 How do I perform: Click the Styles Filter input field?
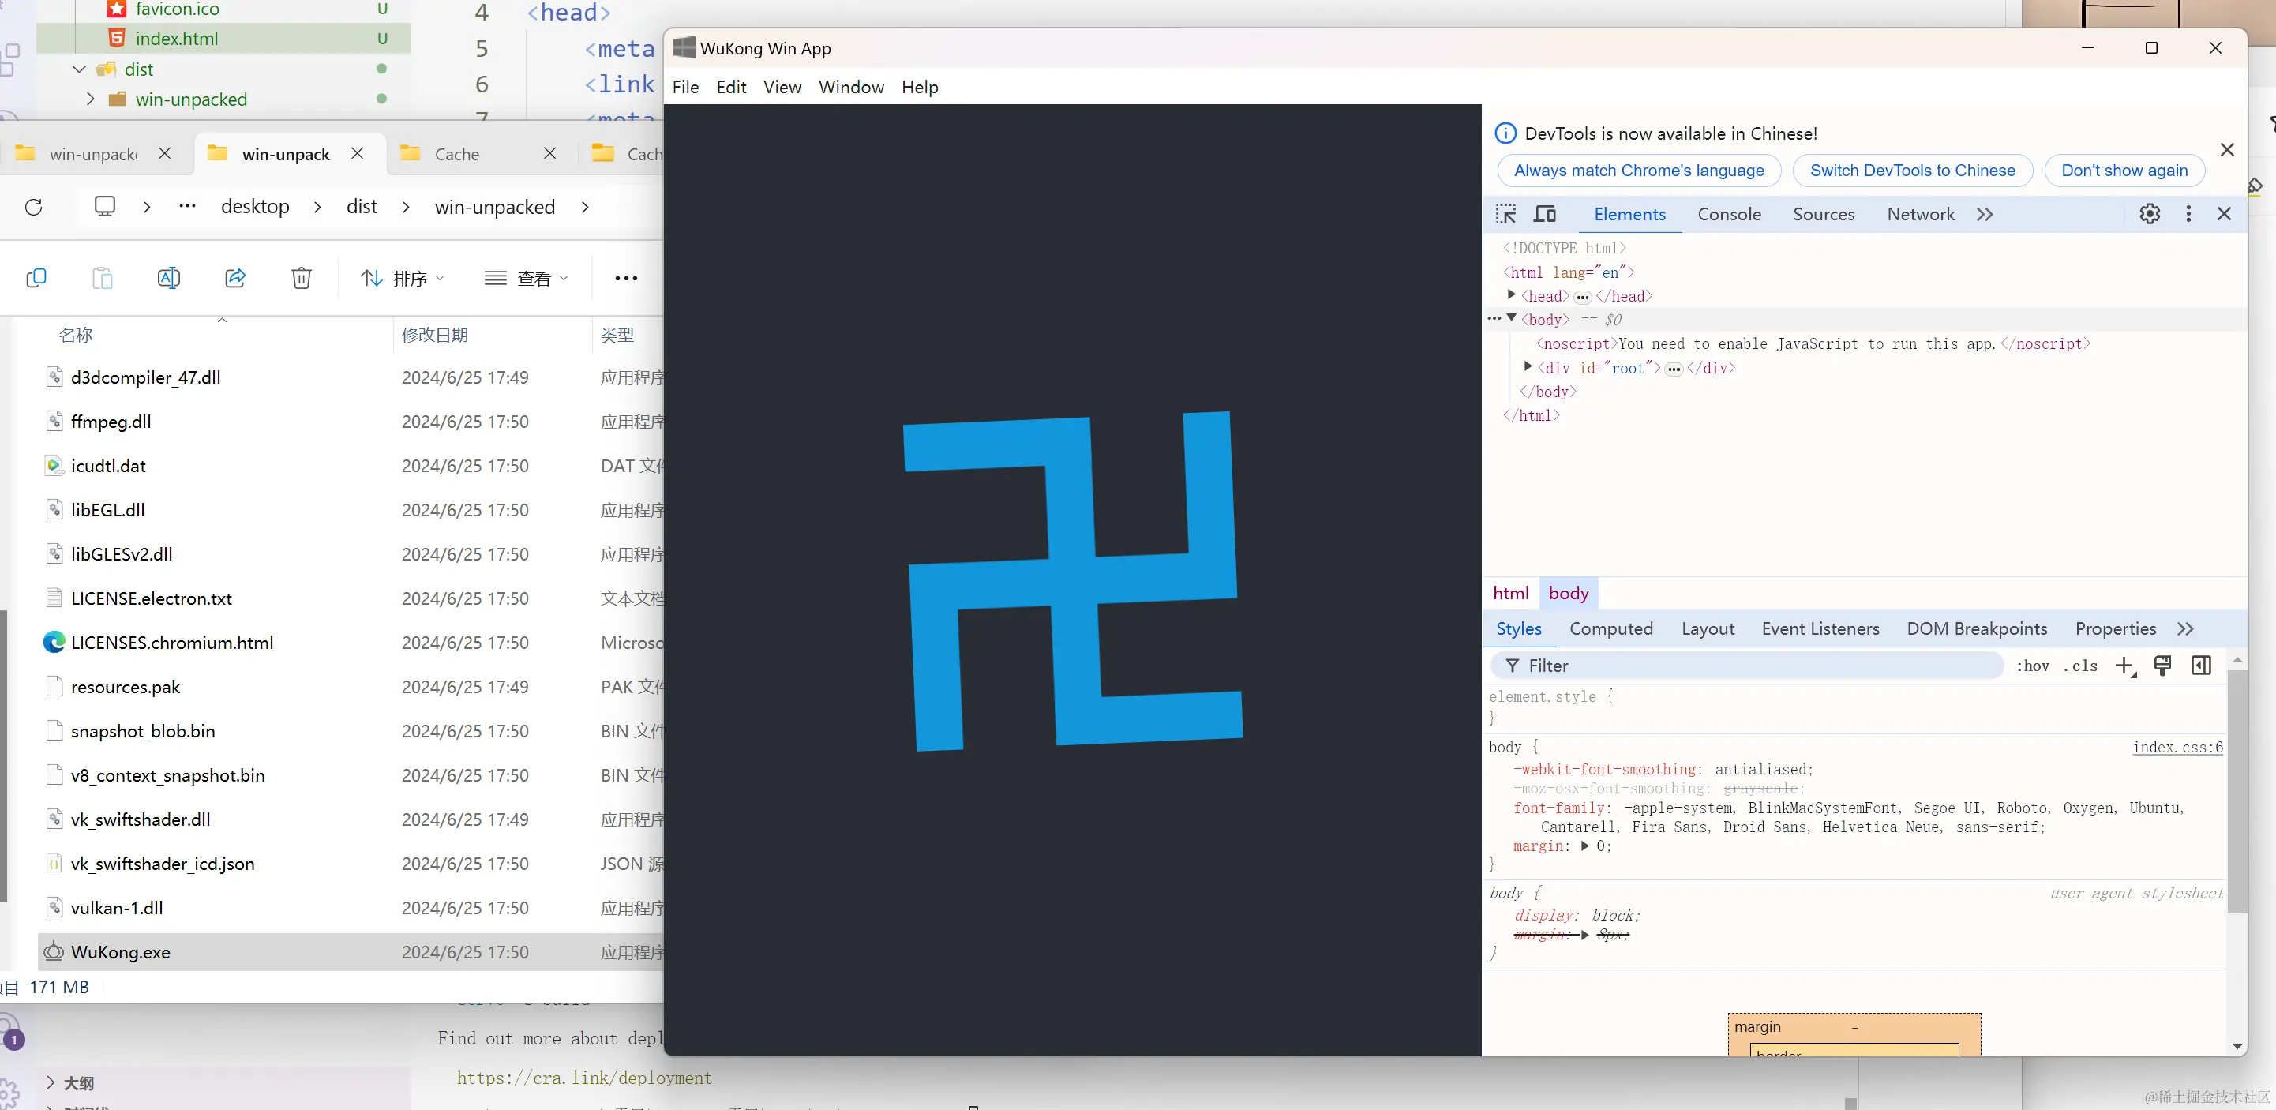(1749, 666)
